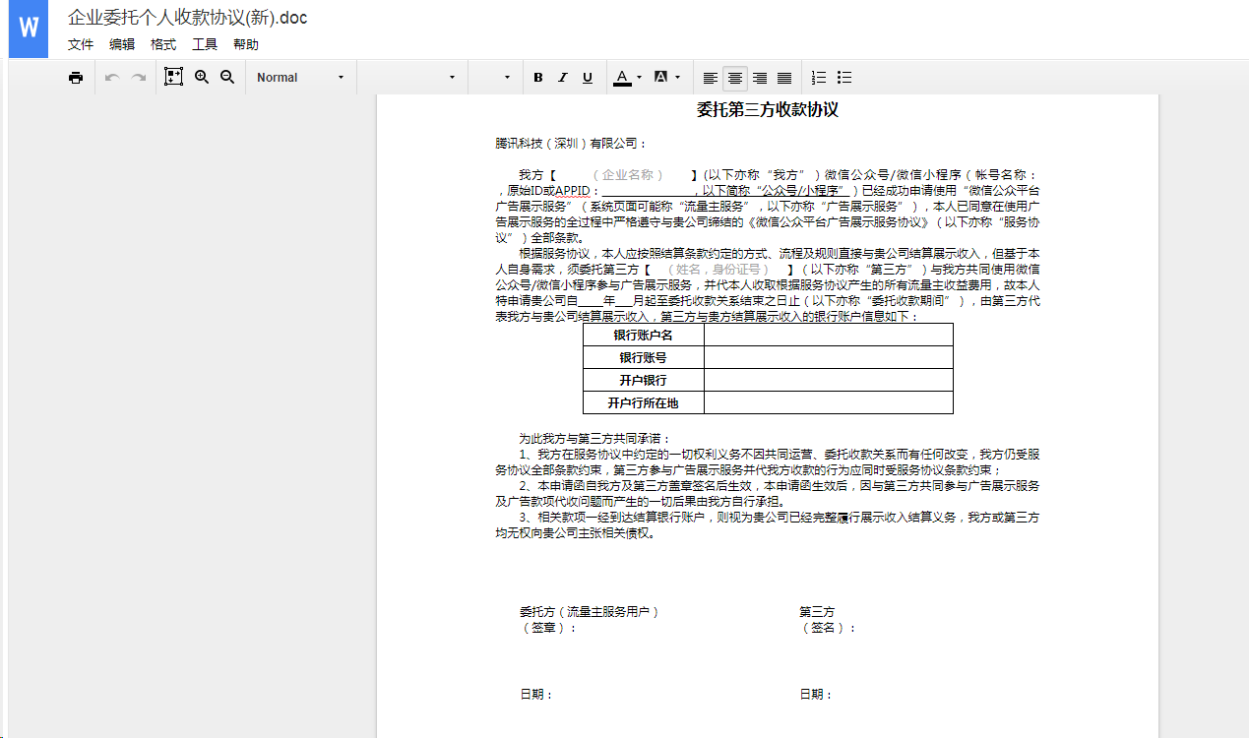Image resolution: width=1249 pixels, height=738 pixels.
Task: Click the 银行账号 table cell
Action: pos(644,358)
